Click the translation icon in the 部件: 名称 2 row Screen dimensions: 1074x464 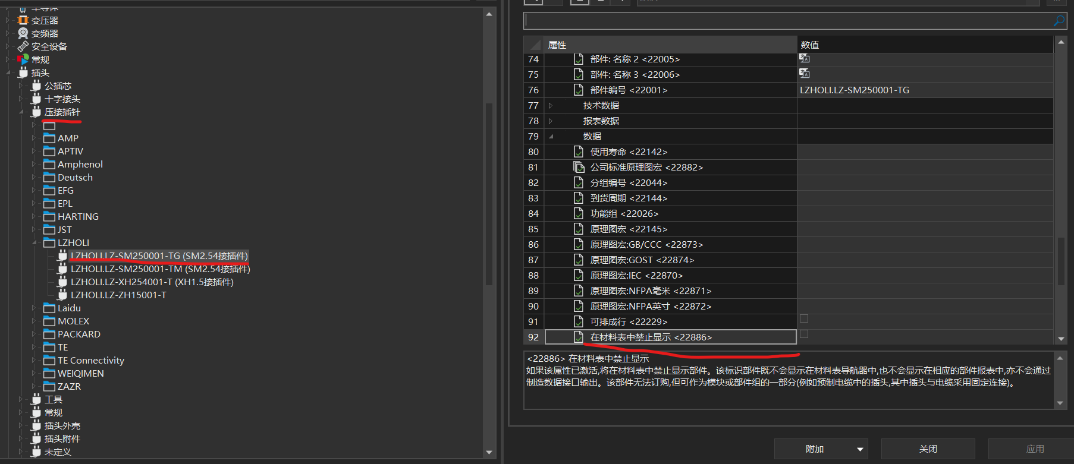pyautogui.click(x=805, y=58)
